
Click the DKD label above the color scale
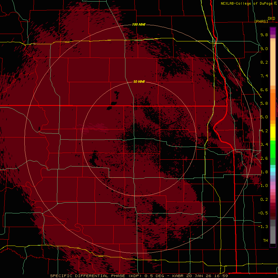[x=272, y=19]
